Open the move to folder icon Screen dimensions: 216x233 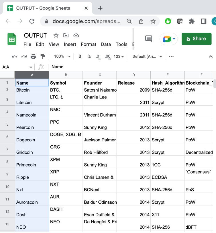66,35
